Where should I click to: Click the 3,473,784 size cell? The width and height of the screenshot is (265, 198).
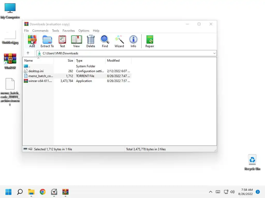67,81
